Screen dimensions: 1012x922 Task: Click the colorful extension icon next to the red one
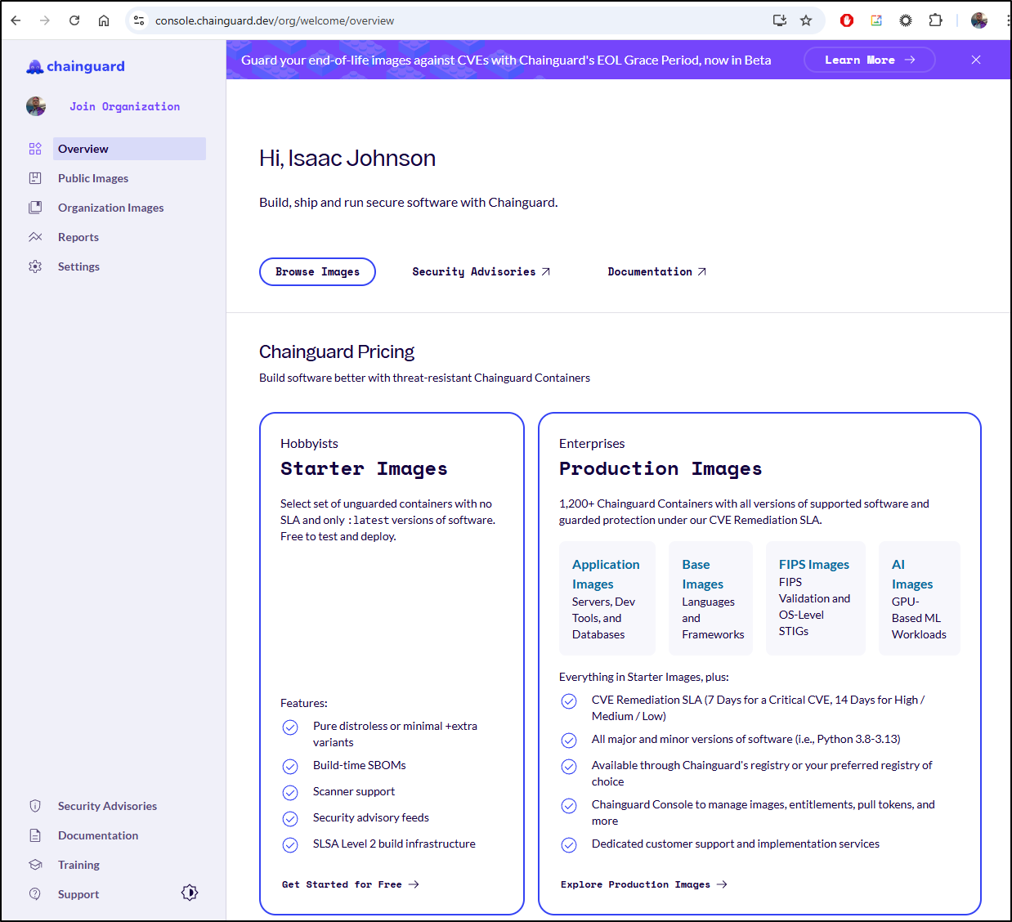[x=876, y=20]
